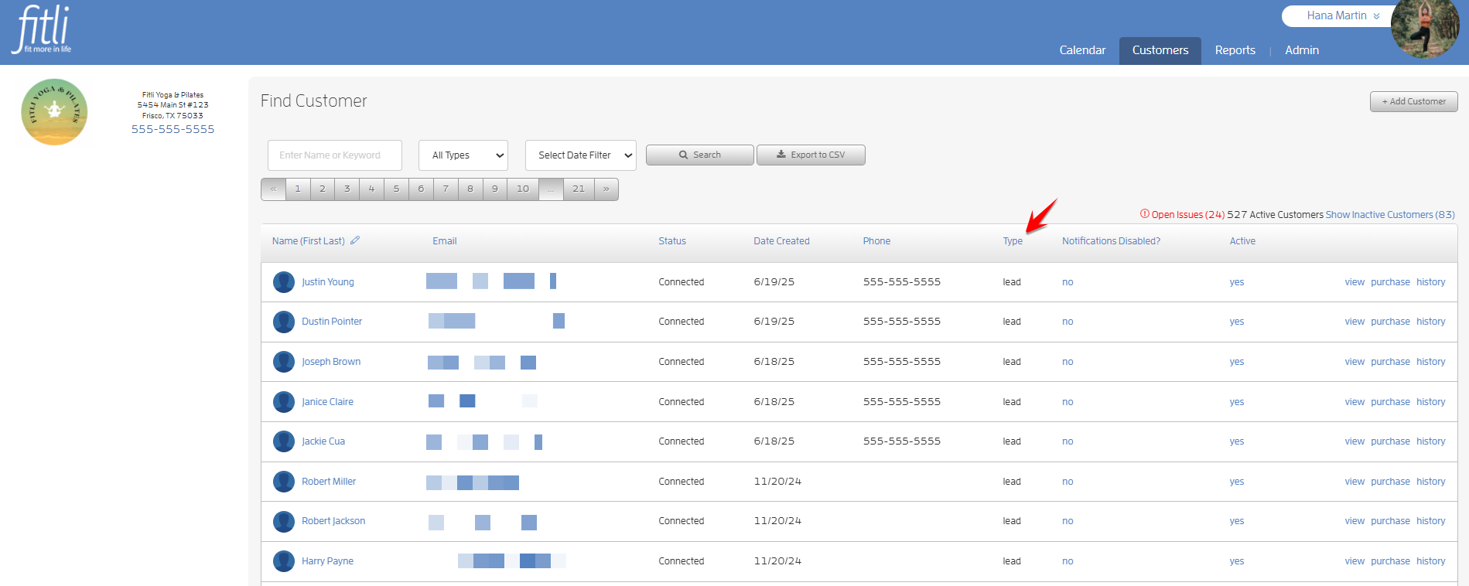The height and width of the screenshot is (586, 1469).
Task: Expand the Hana Martin user menu
Action: pyautogui.click(x=1343, y=15)
